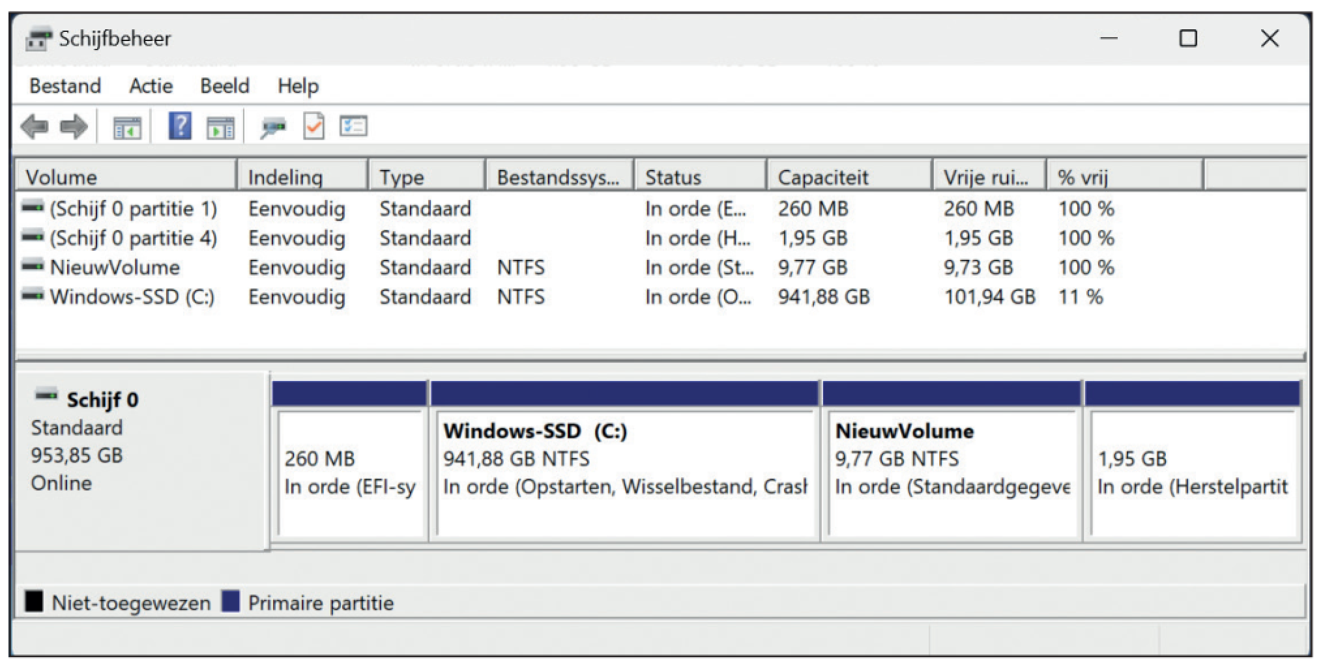Click the Schijf 0 disk label
Screen dimensions: 1323x663
point(102,400)
